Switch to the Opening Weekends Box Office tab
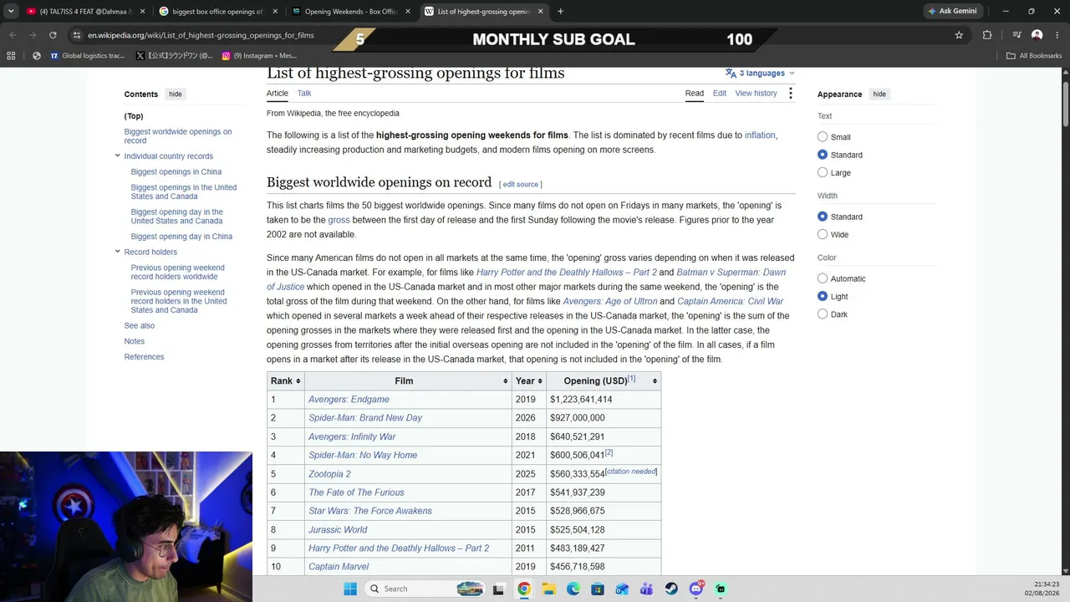This screenshot has height=602, width=1070. click(351, 11)
